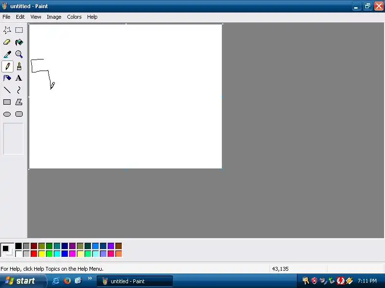Select the bright yellow swatch

(x=42, y=254)
